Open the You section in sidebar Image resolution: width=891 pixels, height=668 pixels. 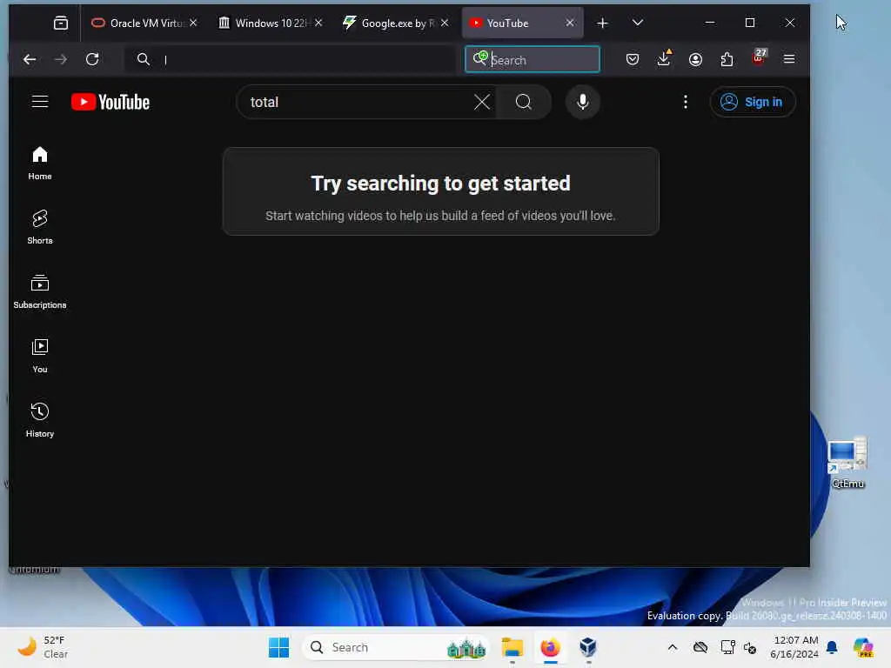(x=40, y=356)
